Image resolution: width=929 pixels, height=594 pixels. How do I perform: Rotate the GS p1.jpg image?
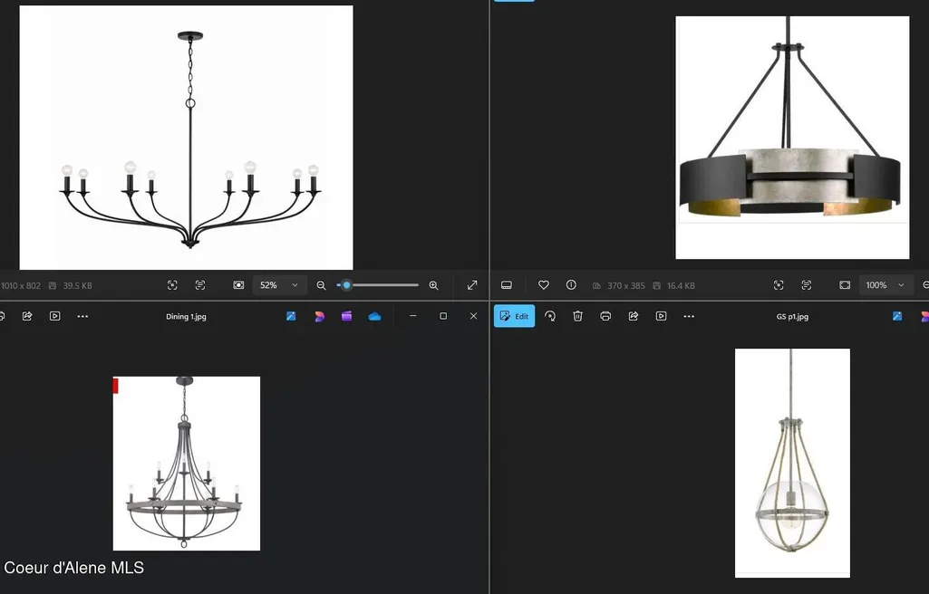[550, 316]
